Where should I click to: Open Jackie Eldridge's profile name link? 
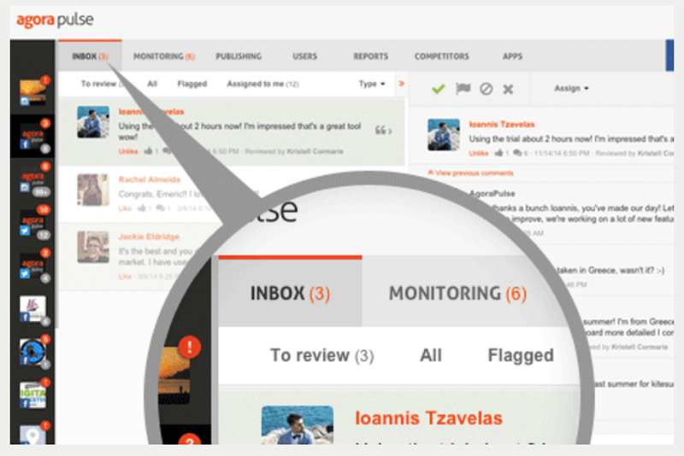pyautogui.click(x=149, y=237)
